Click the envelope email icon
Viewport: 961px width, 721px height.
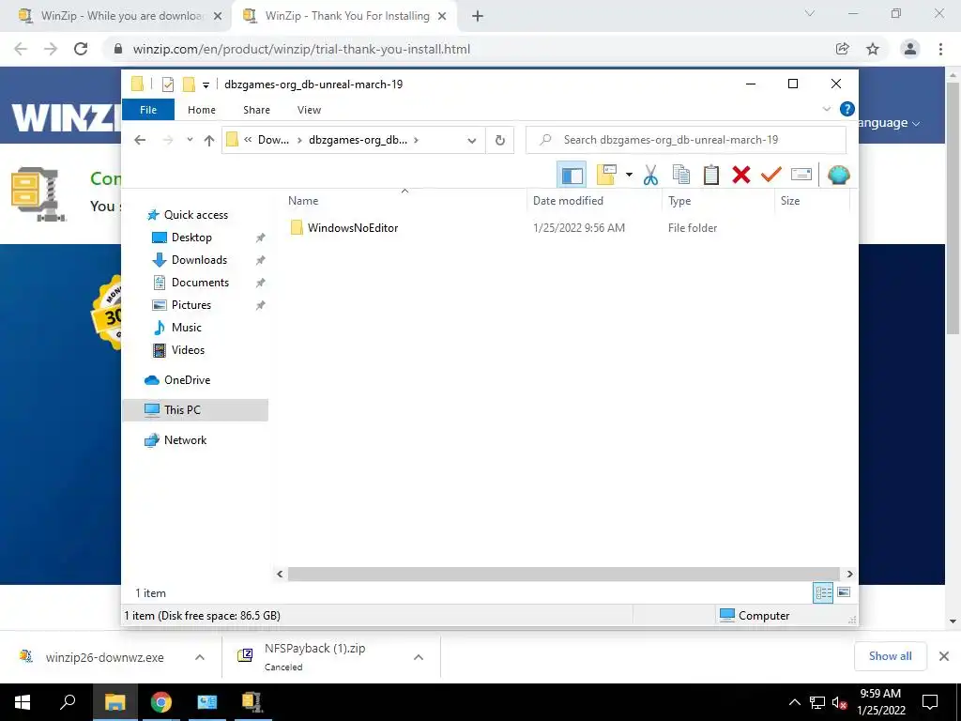801,176
